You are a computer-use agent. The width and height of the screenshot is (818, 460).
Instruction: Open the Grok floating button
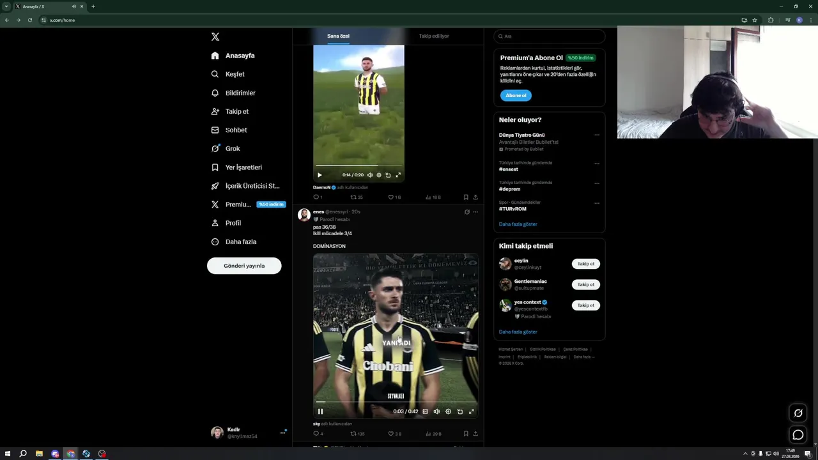coord(798,413)
